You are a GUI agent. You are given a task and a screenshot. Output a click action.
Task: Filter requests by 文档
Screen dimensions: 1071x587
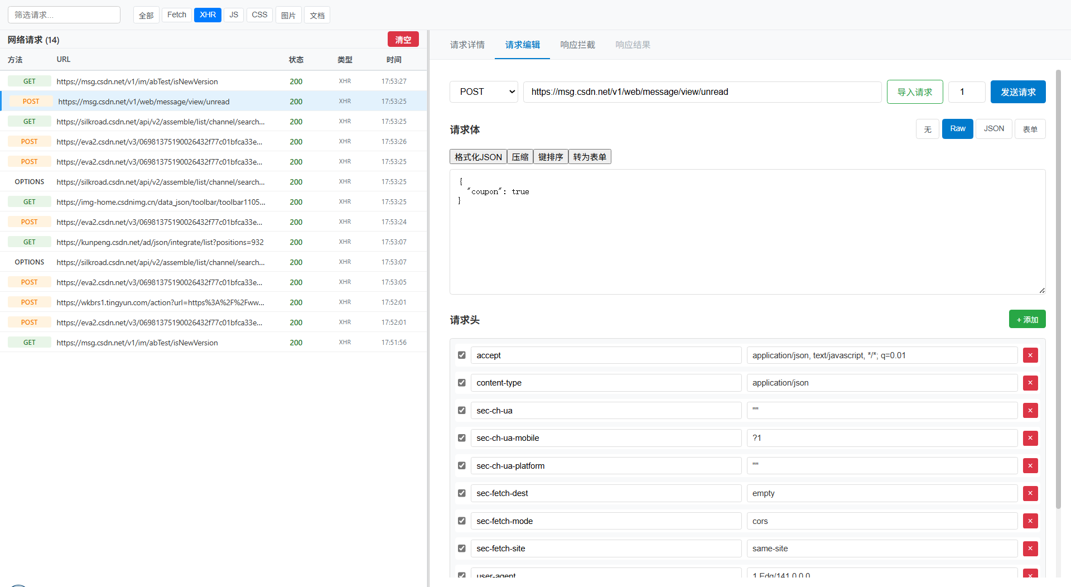click(317, 15)
